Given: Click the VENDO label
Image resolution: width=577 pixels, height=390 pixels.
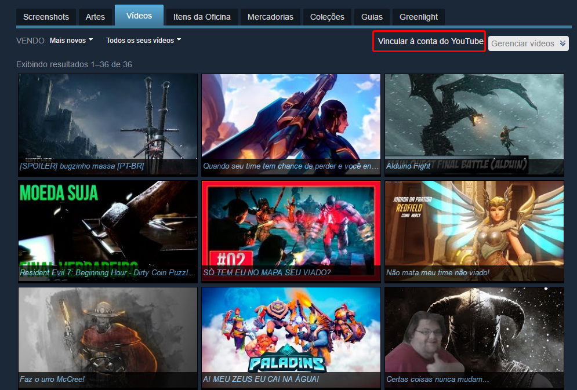Looking at the screenshot, I should point(30,41).
